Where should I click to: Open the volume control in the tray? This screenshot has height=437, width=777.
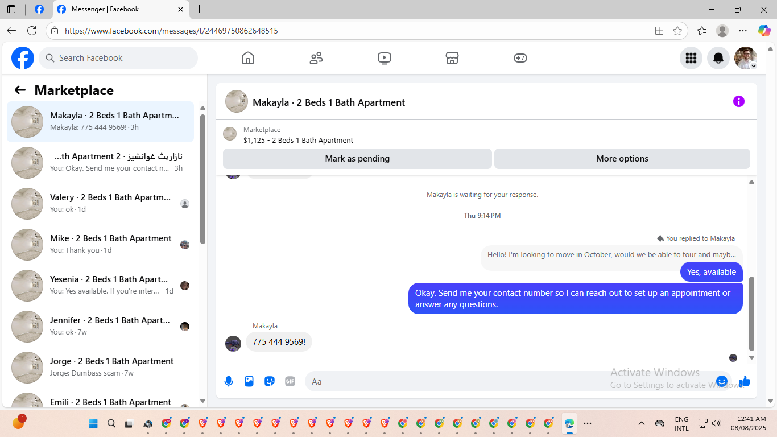pos(716,423)
